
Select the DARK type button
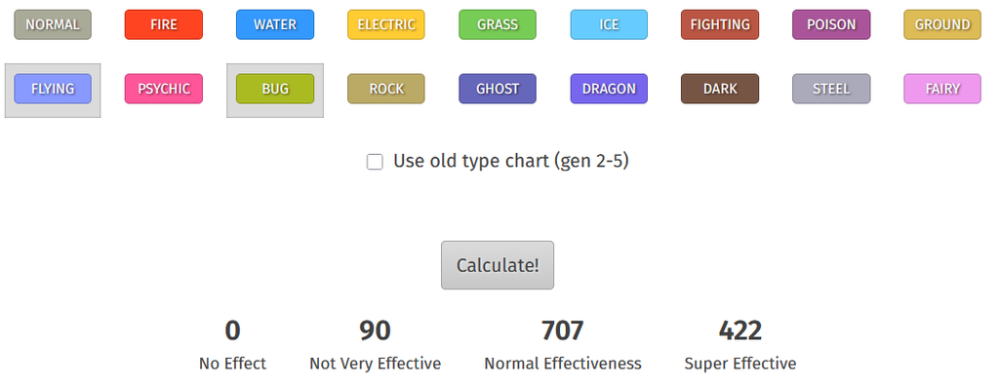click(720, 89)
